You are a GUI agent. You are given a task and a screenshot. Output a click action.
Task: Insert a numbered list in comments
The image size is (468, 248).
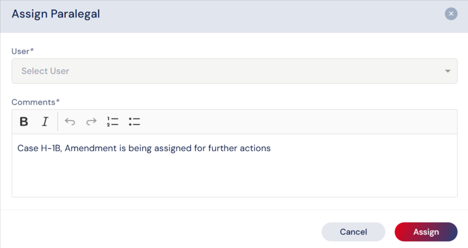(113, 122)
